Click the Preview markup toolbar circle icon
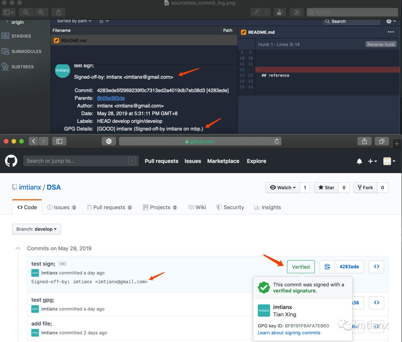402x342 pixels. [297, 12]
